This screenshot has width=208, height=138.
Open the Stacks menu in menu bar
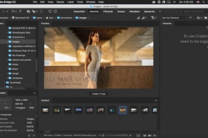tap(60, 2)
